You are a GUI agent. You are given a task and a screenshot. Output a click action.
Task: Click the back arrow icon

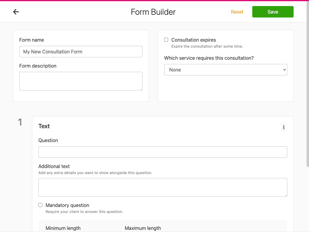click(16, 12)
